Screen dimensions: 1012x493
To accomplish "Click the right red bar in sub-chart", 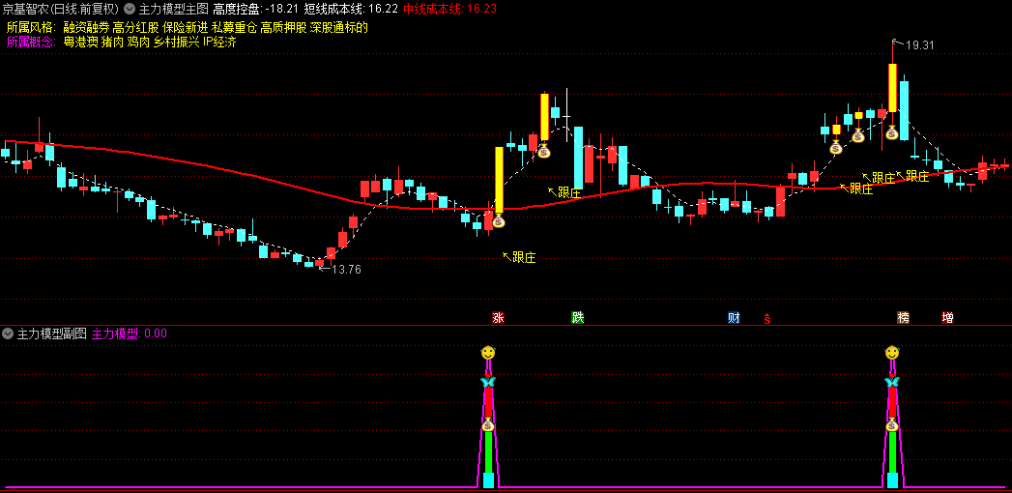I will point(892,402).
